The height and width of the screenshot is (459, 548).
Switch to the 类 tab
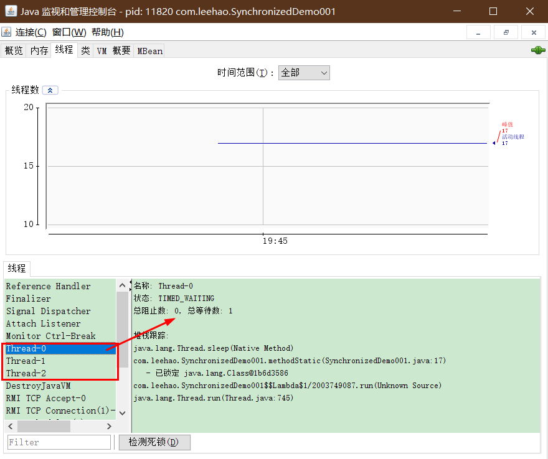[x=85, y=51]
